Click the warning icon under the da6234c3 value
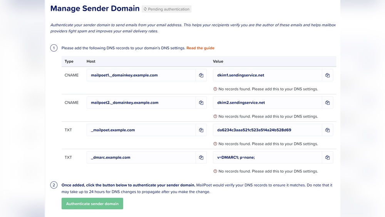Viewport: 385px width, 217px height. pyautogui.click(x=215, y=144)
